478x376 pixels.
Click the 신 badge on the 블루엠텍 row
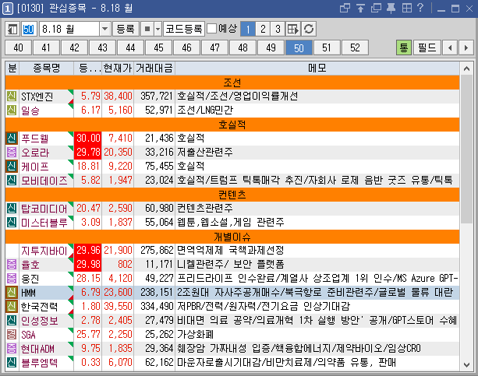pyautogui.click(x=12, y=362)
